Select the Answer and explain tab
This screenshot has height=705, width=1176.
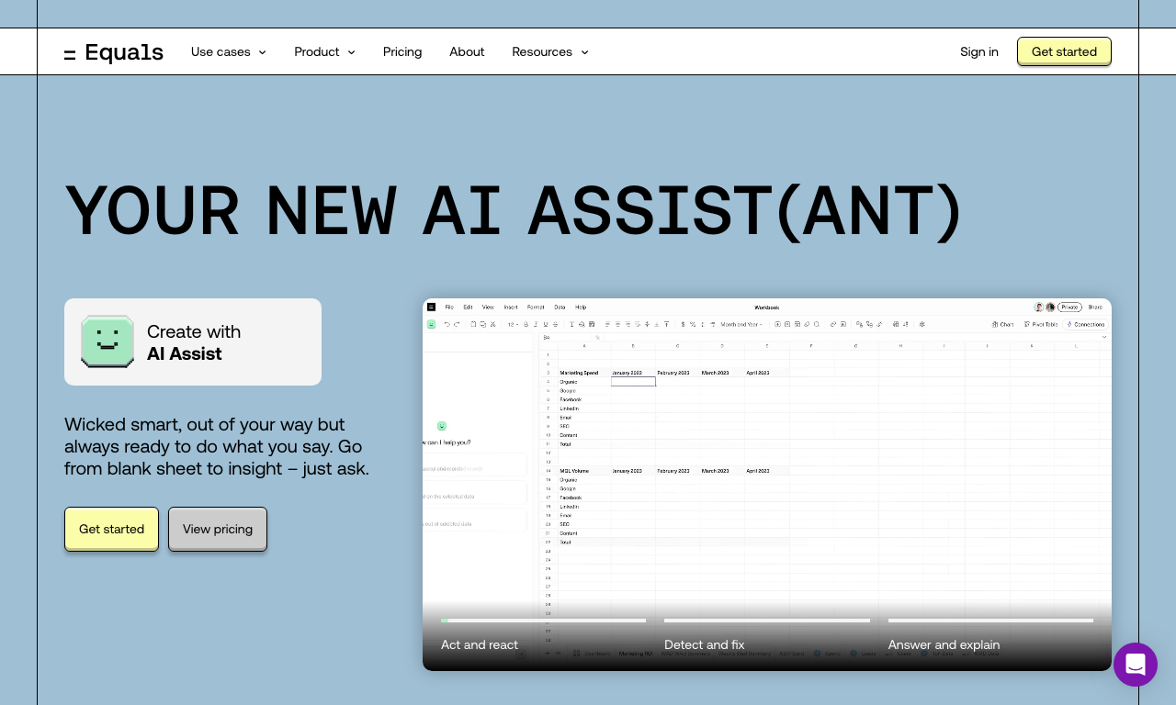(990, 635)
